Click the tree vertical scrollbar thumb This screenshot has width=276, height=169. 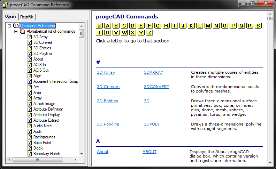(x=81, y=33)
